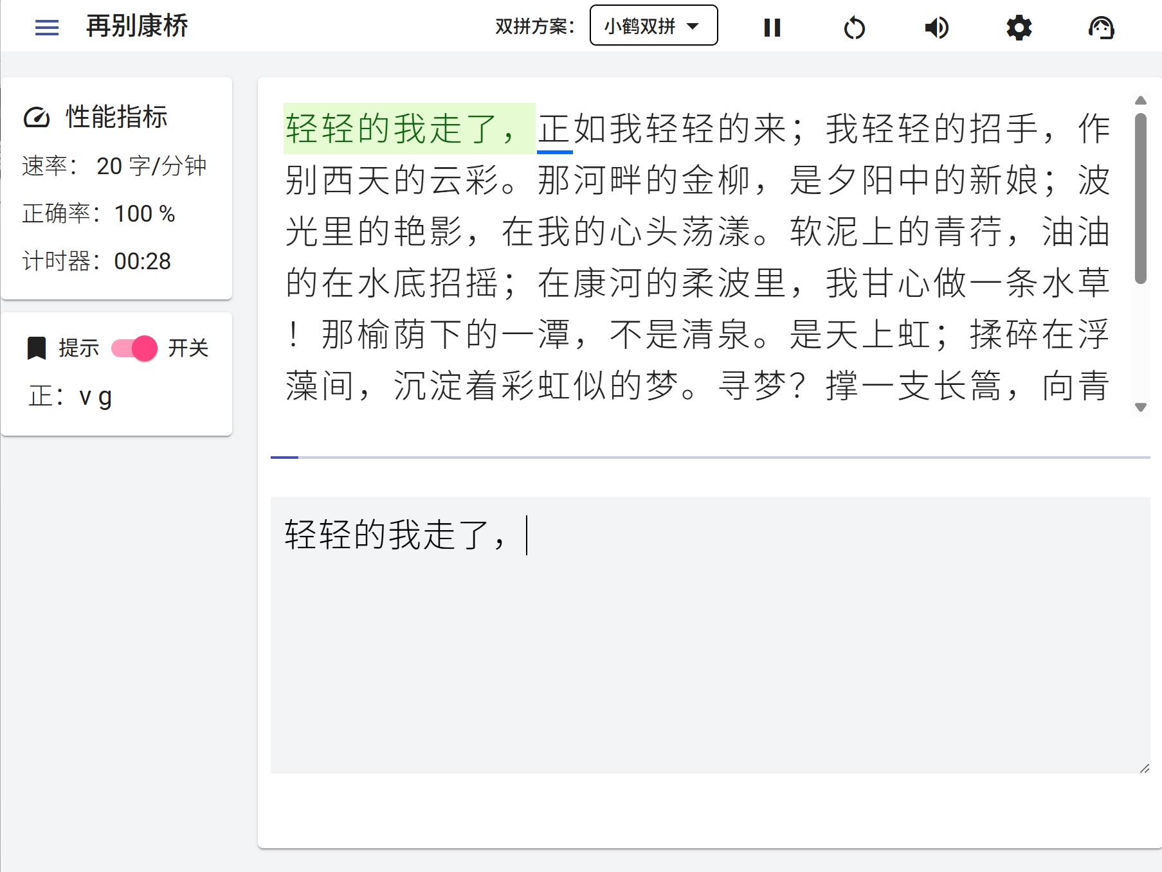
Task: Click the progress bar under poem
Action: tap(710, 457)
